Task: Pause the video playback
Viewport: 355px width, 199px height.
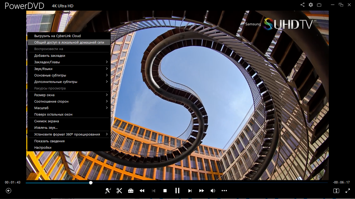Action: coord(177,191)
